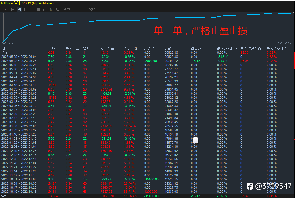The width and height of the screenshot is (295, 198).
Task: Switch to the 月 monthly tab
Action: [26, 10]
